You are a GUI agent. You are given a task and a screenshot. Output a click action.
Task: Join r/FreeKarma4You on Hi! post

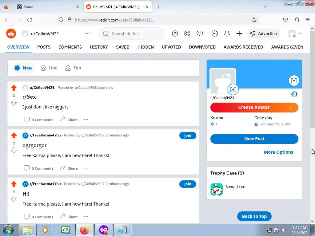click(x=188, y=184)
